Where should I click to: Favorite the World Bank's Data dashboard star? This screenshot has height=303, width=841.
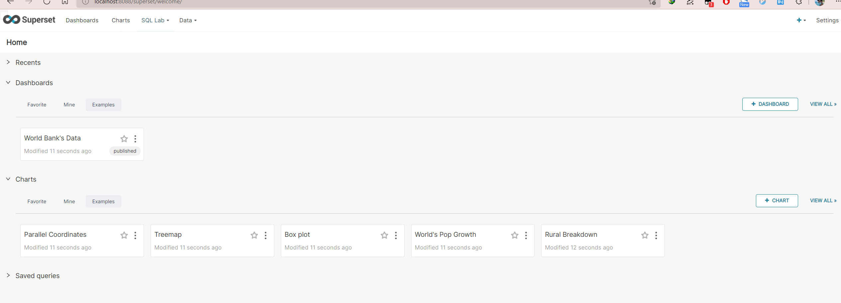[124, 139]
